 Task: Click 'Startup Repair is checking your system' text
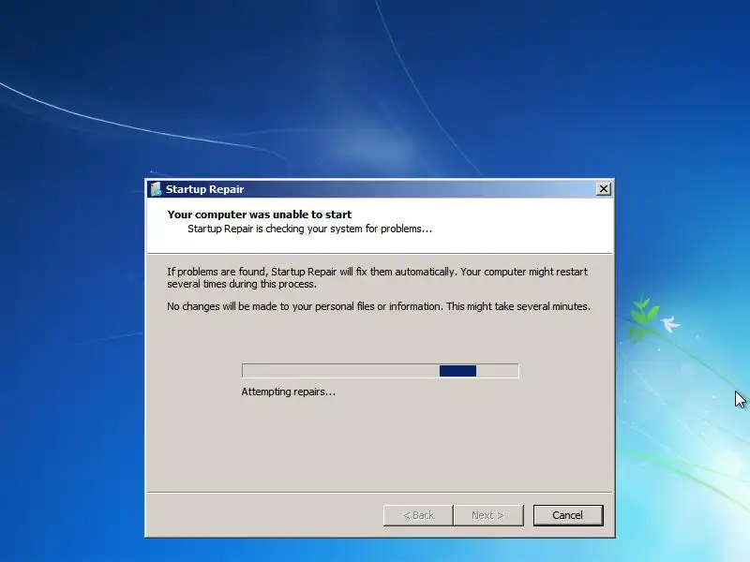[310, 229]
